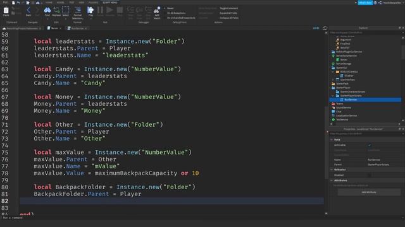Select the Server script icon in Explorer
This screenshot has height=227, width=405.
click(337, 60)
